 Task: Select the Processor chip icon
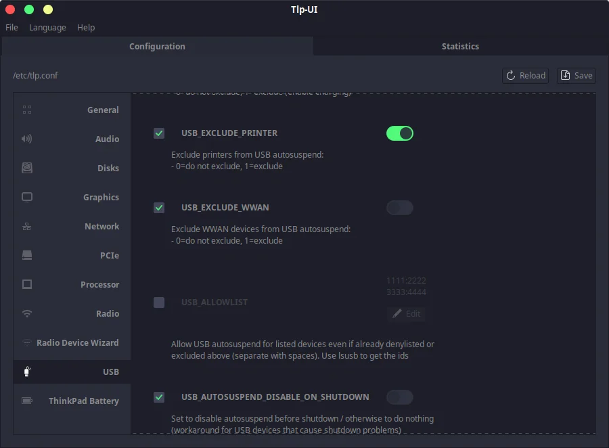[27, 284]
